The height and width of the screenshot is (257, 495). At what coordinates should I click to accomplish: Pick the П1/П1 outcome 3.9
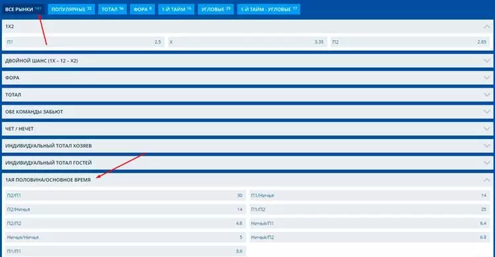coord(125,251)
